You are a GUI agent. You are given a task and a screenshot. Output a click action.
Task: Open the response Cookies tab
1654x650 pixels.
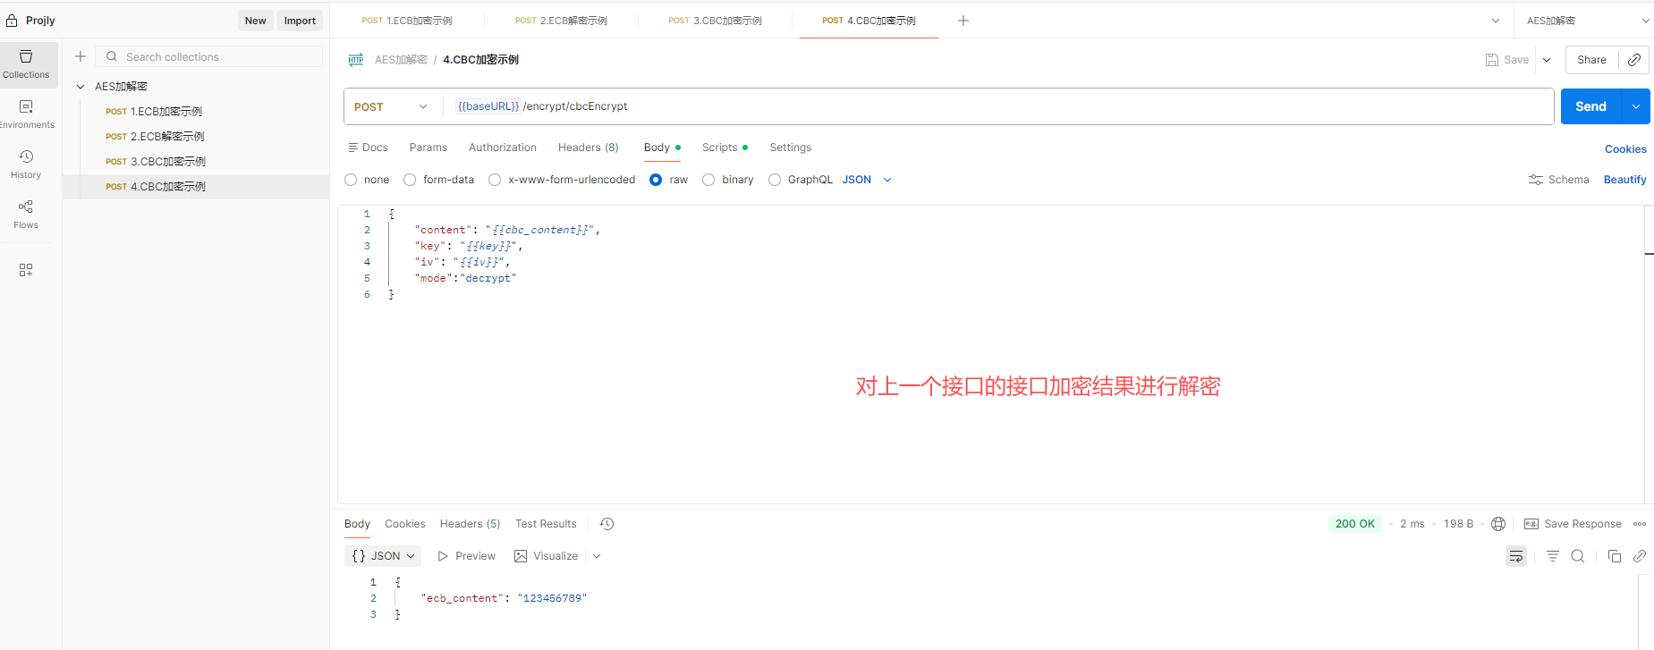tap(405, 524)
